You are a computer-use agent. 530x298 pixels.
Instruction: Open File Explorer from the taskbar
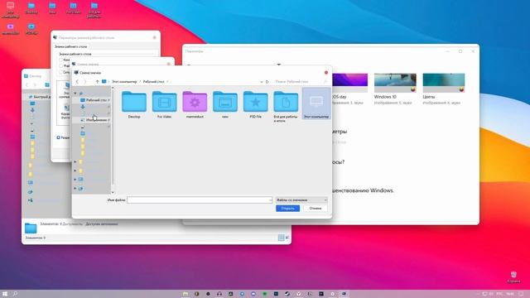coord(185,294)
